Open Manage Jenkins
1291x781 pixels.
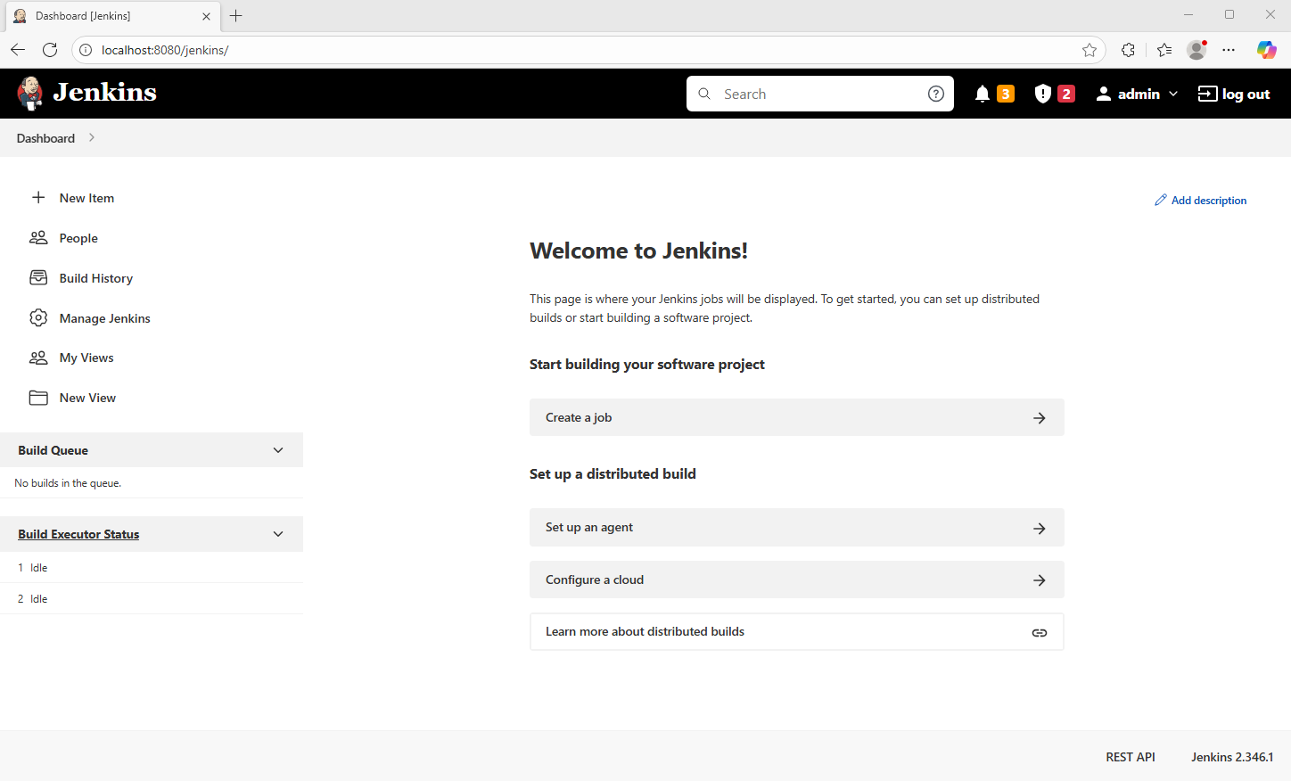[x=105, y=318]
